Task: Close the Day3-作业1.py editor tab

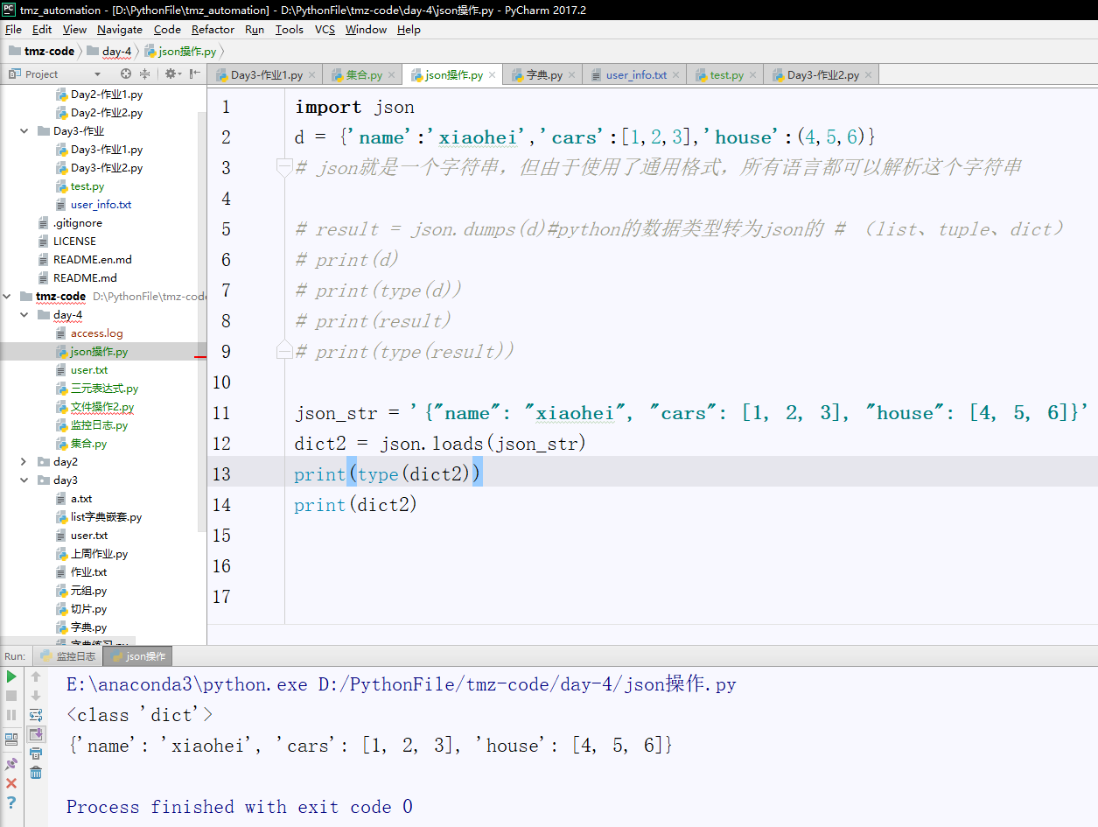Action: (x=311, y=75)
